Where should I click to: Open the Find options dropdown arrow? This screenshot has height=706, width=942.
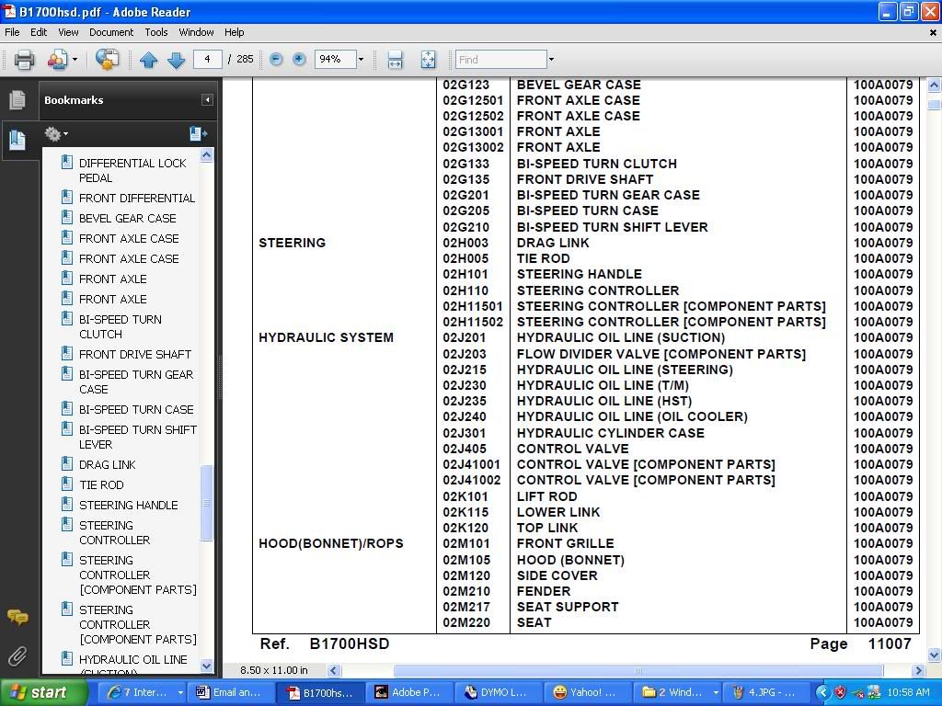(551, 59)
